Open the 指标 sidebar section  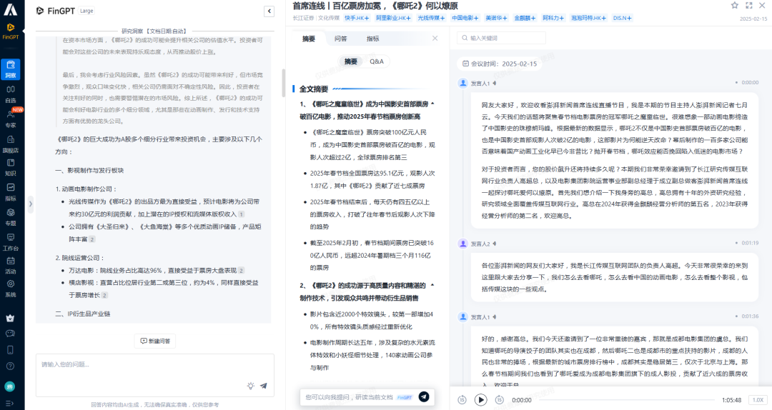point(10,192)
